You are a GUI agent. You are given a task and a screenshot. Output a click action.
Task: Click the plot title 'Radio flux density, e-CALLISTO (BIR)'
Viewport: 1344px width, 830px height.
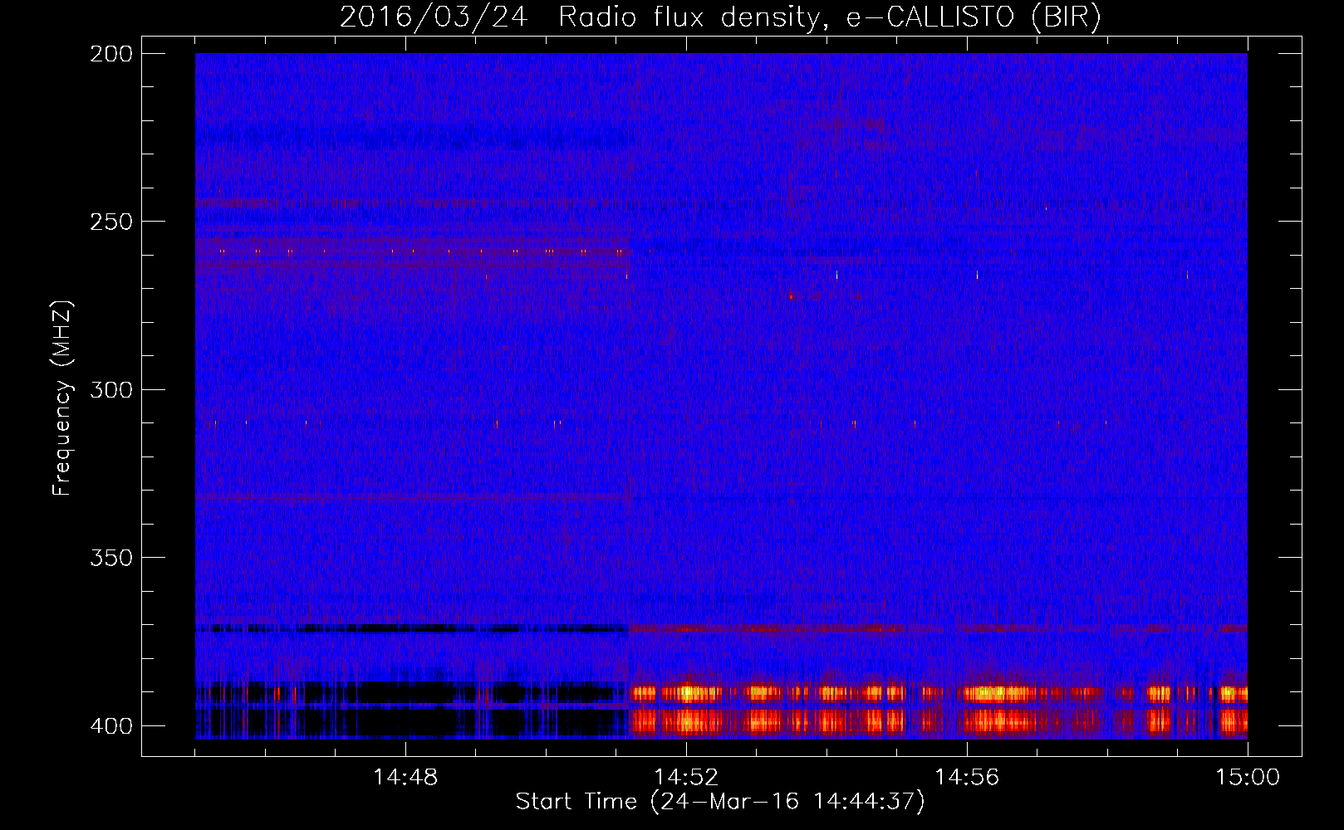pos(830,17)
